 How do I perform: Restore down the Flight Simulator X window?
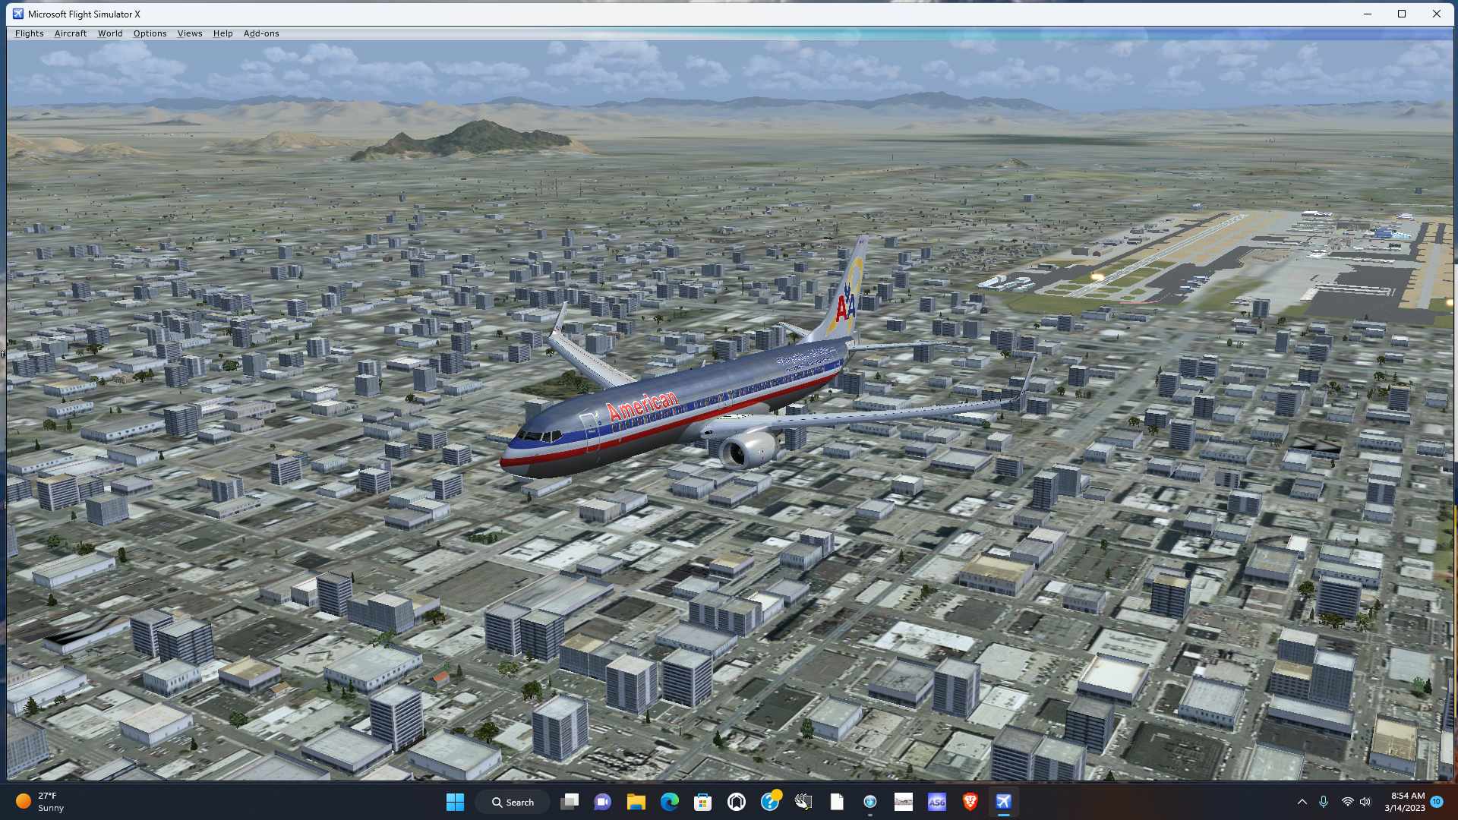point(1402,14)
